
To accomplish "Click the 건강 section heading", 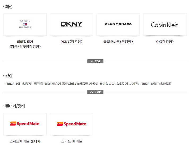I will coord(9,75).
